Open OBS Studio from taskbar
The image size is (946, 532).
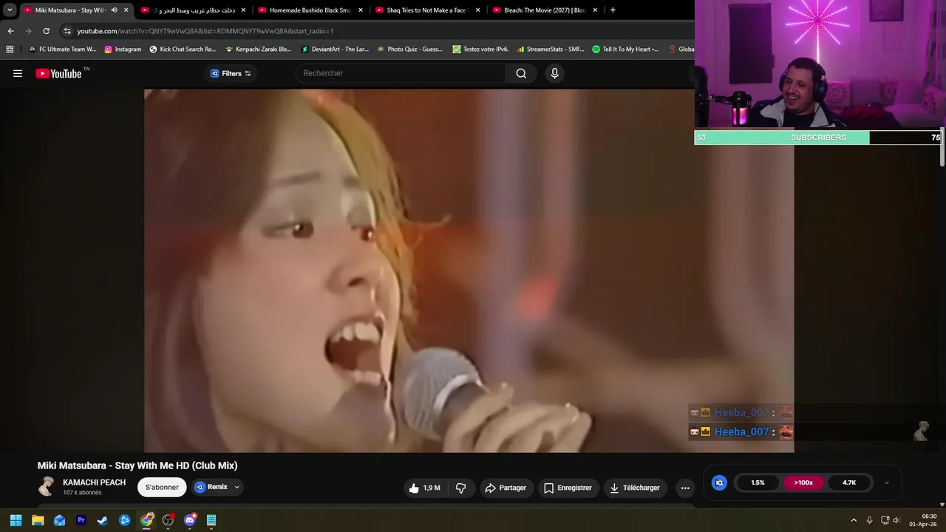(168, 520)
